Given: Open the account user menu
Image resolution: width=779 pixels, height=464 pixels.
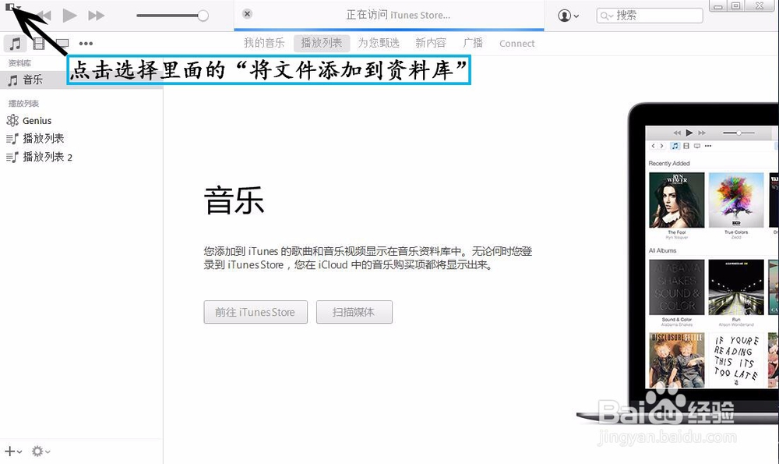Looking at the screenshot, I should coord(569,16).
